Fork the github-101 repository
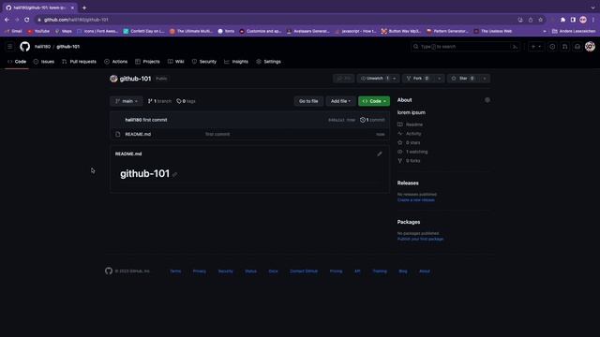This screenshot has height=337, width=600. point(418,79)
